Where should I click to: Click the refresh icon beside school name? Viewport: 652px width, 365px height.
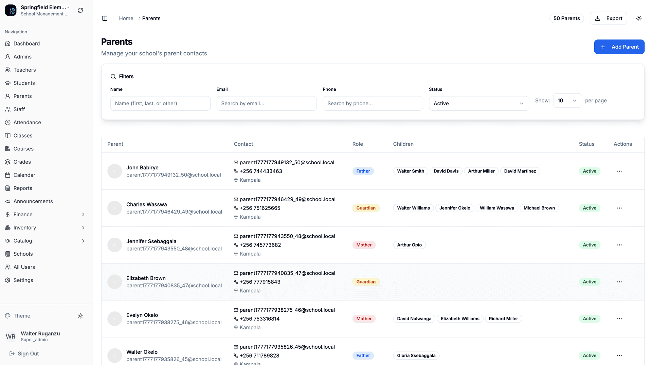80,10
